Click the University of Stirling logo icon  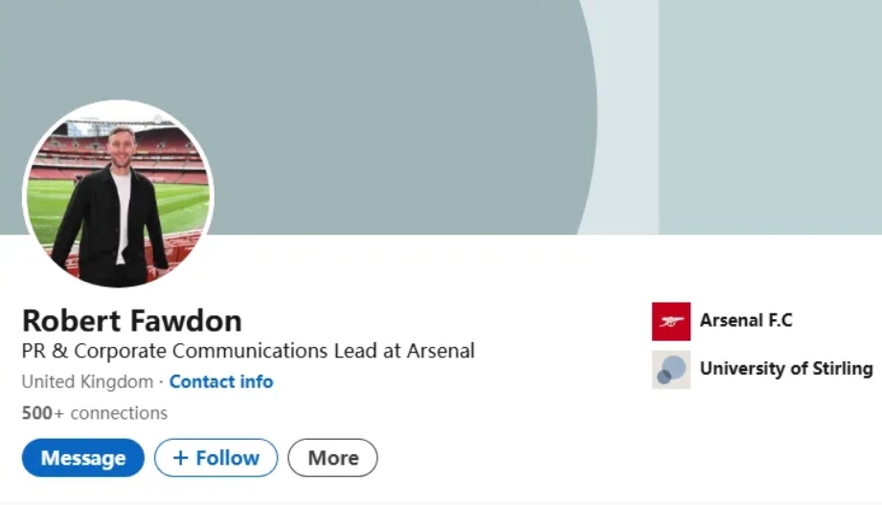(x=670, y=369)
